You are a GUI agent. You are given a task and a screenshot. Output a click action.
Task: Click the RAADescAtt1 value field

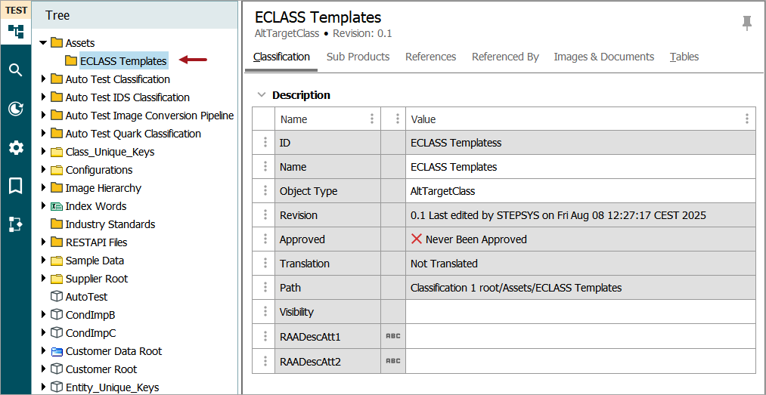(x=580, y=336)
